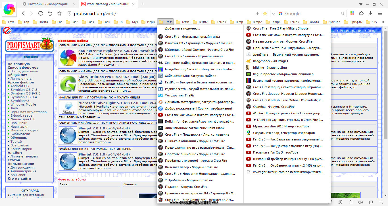Open the Почта bookmarks folder

click(x=40, y=22)
